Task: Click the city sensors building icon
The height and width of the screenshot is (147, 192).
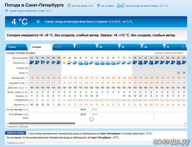Action: click(38, 21)
